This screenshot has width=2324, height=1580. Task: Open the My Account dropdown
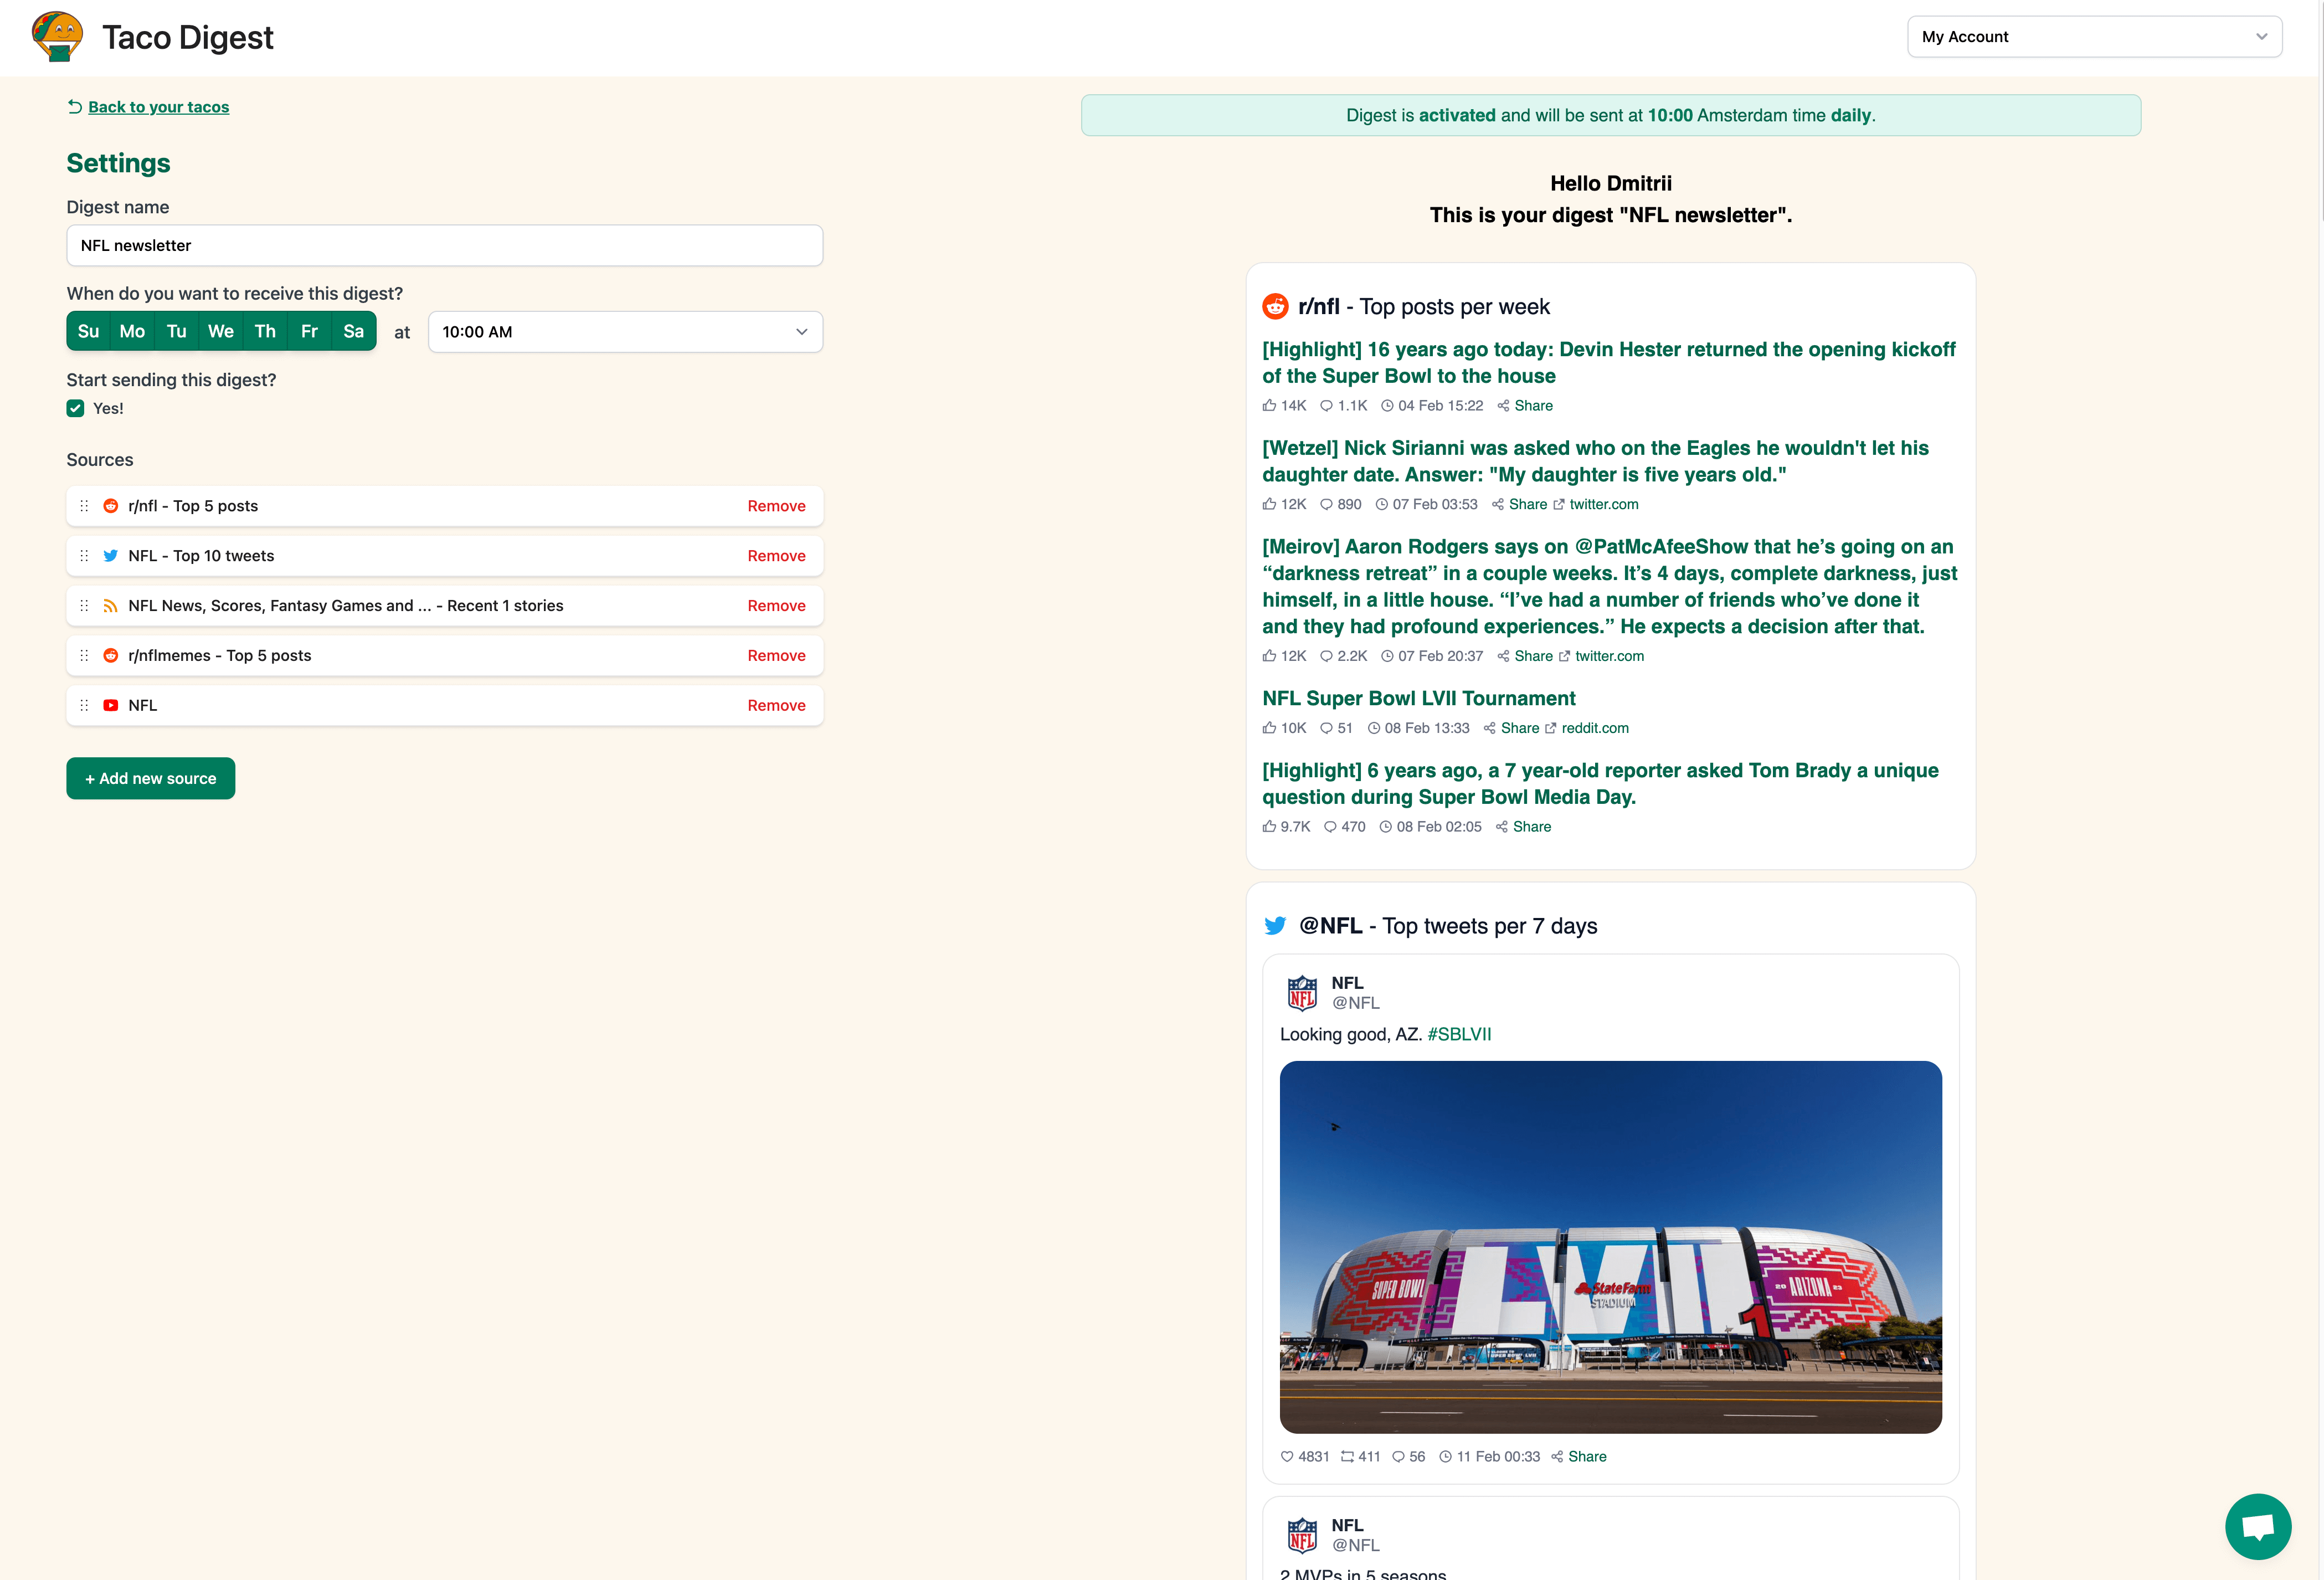pos(2094,37)
